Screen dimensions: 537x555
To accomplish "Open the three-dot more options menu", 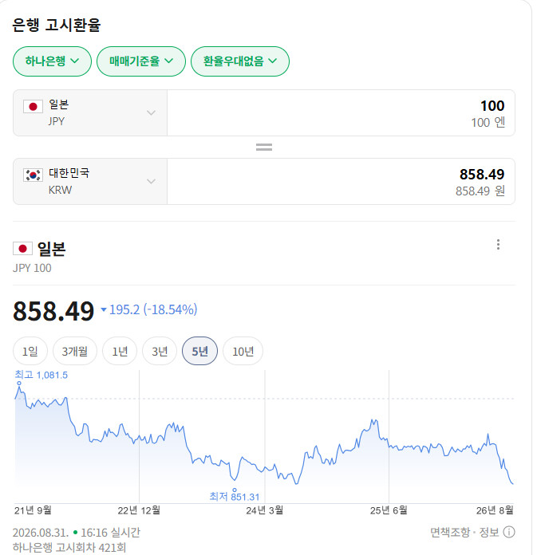I will (498, 244).
